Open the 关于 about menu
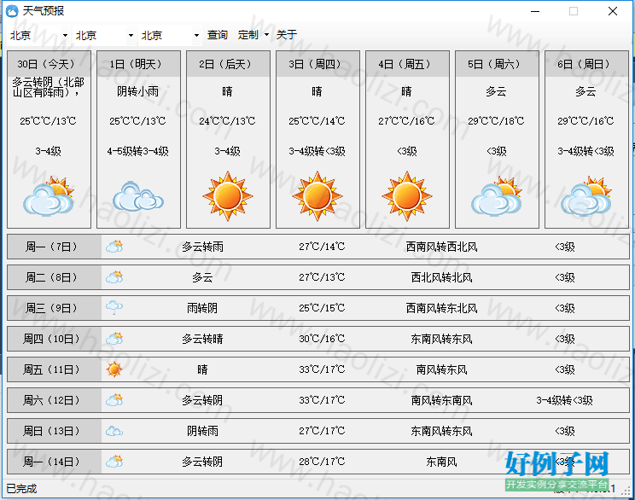This screenshot has height=500, width=635. click(287, 35)
